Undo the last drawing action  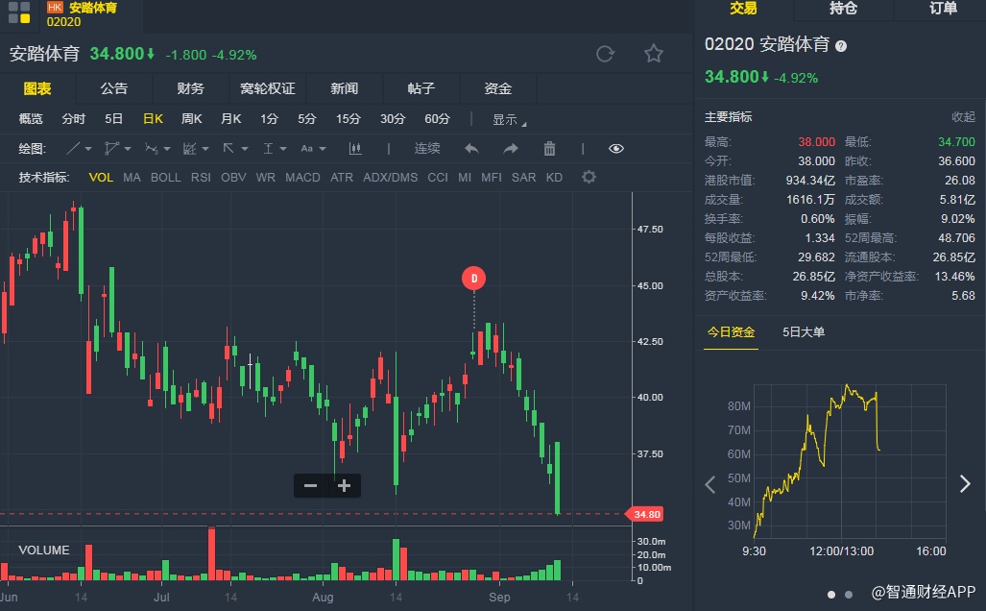pos(471,149)
